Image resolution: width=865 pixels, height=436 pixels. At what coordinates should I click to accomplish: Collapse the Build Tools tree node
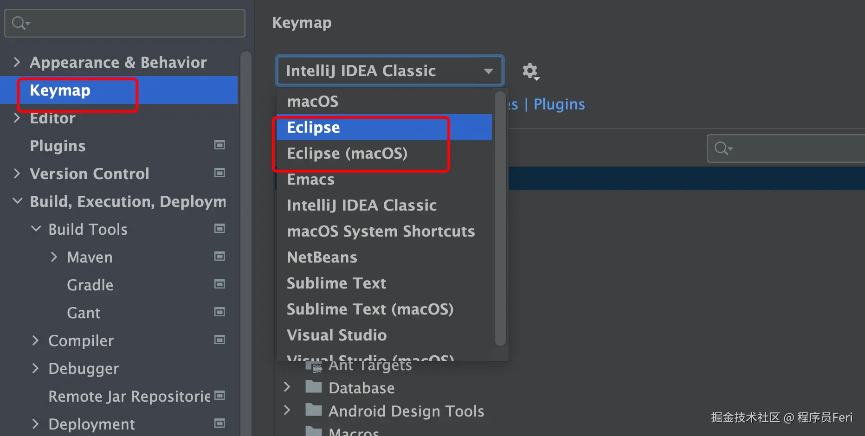tap(36, 229)
